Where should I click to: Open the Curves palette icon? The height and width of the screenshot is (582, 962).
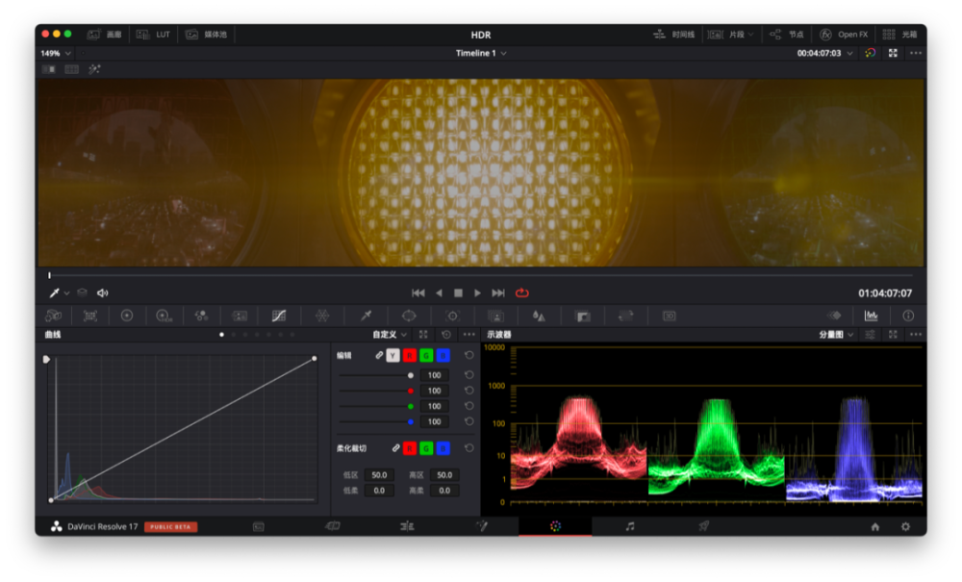(x=279, y=316)
